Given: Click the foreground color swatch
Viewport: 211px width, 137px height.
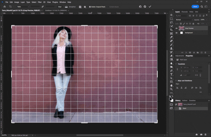Looking at the screenshot, I should pyautogui.click(x=171, y=100).
